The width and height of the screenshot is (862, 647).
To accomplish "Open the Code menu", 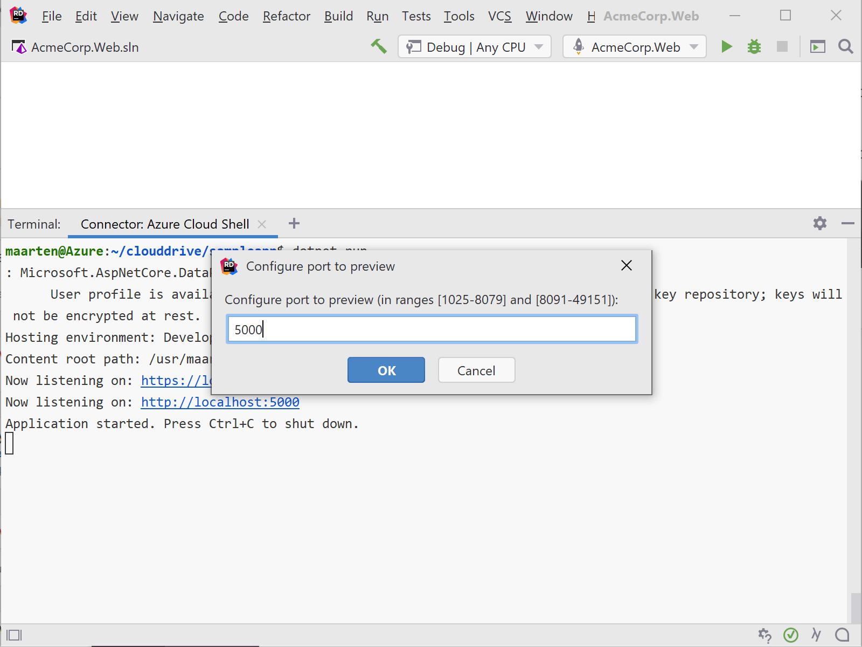I will pyautogui.click(x=233, y=16).
